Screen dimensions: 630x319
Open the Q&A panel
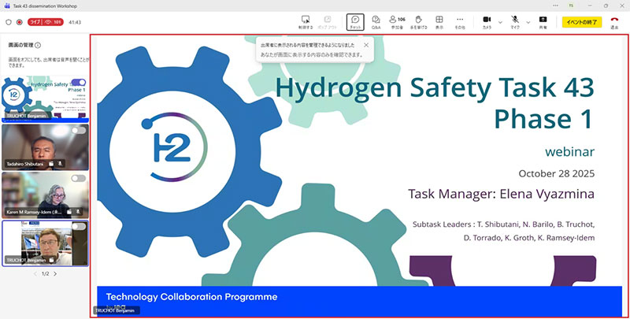pos(376,20)
